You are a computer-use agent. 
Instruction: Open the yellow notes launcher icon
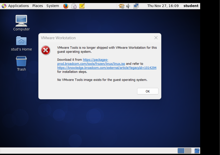82,6
